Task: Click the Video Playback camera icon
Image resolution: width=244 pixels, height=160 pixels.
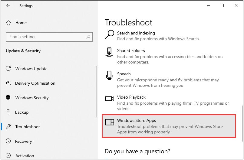Action: (x=110, y=98)
